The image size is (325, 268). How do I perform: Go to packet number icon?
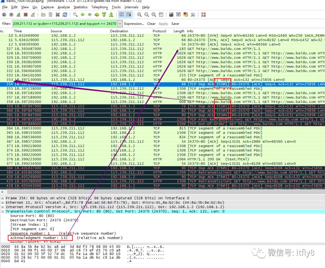(97, 15)
